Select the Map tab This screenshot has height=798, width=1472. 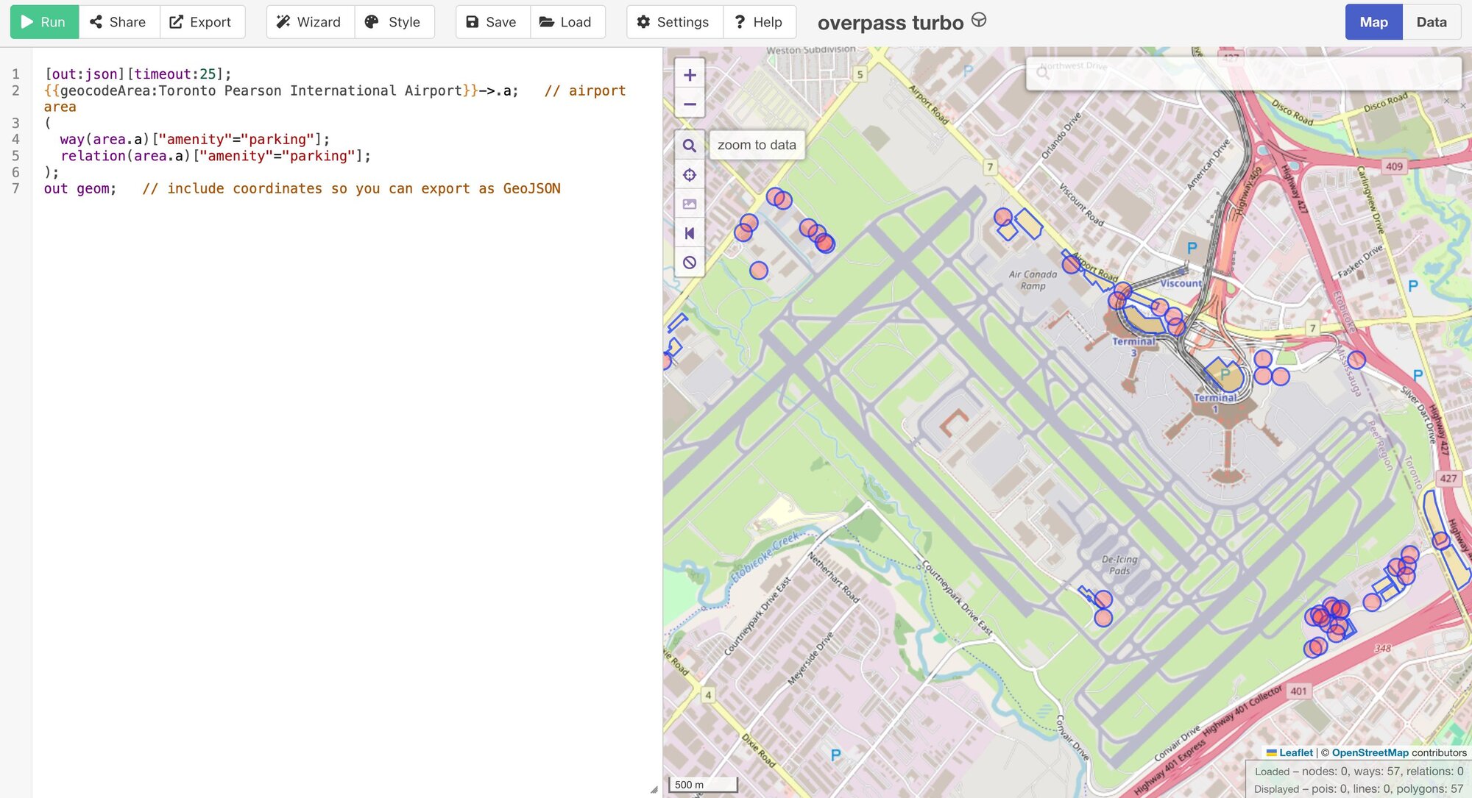(1373, 22)
